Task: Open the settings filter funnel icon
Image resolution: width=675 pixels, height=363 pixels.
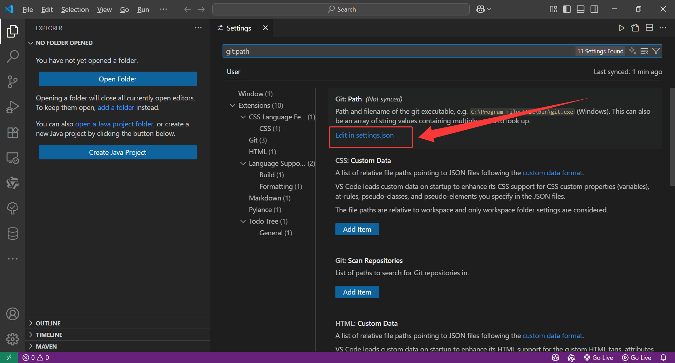Action: tap(656, 51)
